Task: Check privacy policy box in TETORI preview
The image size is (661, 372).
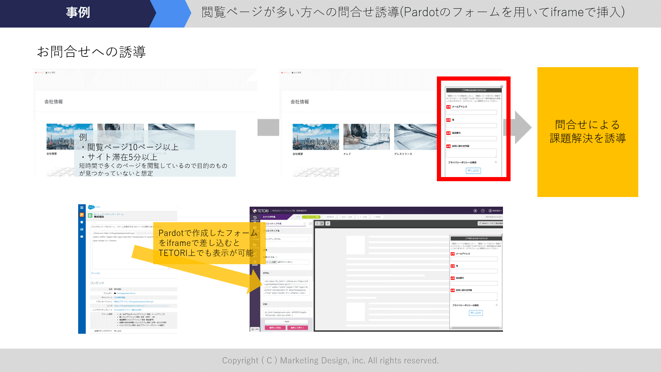Action: tap(496, 305)
